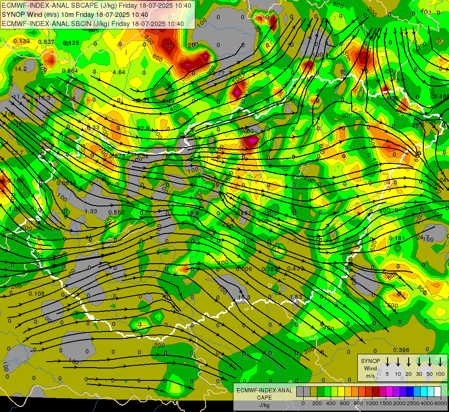The width and height of the screenshot is (449, 412).
Task: Click the 'SYNOP Wind m/s' legend label
Action: tap(370, 368)
